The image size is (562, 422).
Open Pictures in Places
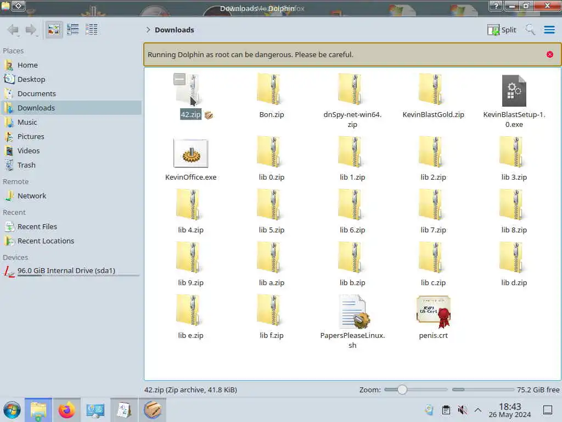pyautogui.click(x=71, y=137)
